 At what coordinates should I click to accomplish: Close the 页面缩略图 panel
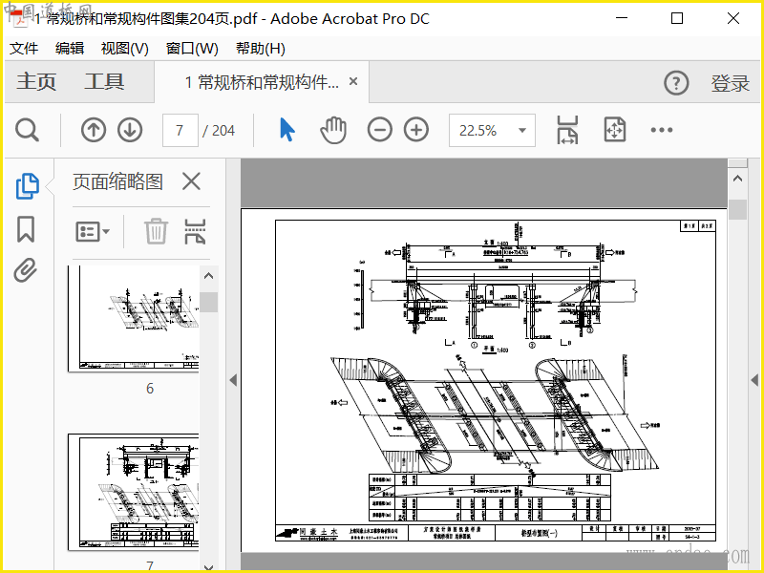tap(192, 181)
